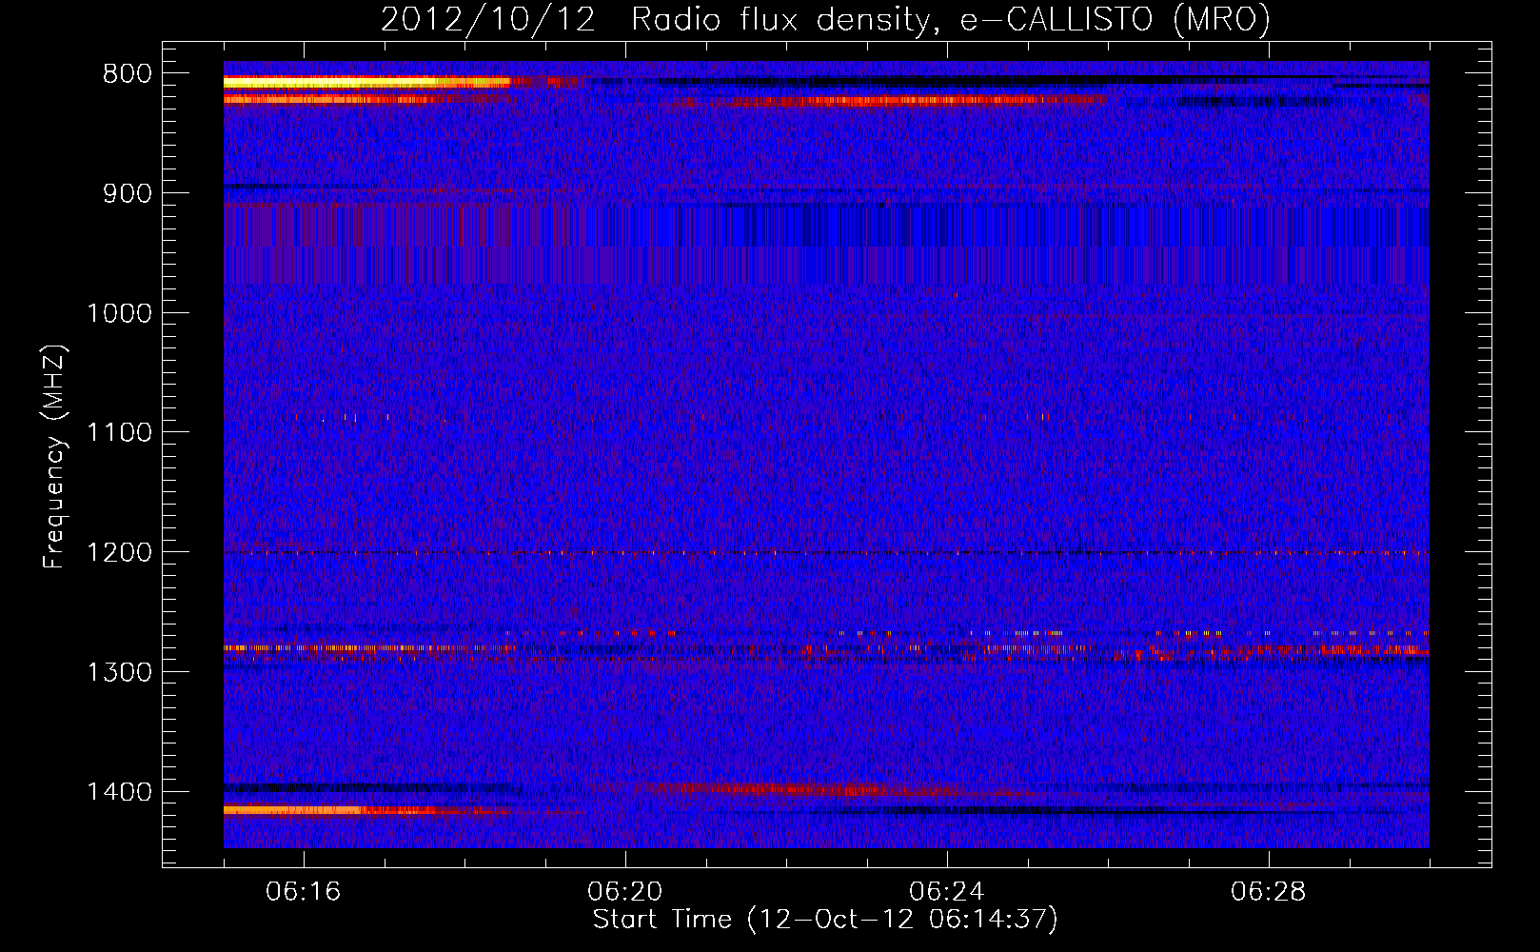Click the bright burst just below 1400 MHz
The image size is (1540, 952).
tap(366, 810)
